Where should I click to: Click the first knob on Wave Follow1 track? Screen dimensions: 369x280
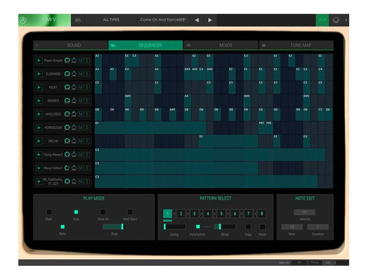pos(67,168)
